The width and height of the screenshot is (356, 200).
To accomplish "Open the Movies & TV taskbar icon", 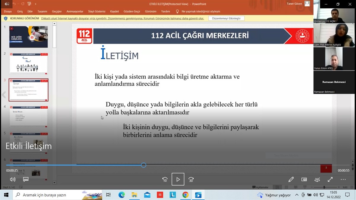I will [x=198, y=195].
